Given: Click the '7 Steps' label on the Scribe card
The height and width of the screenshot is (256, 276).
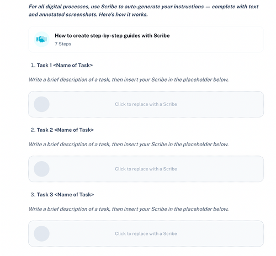Looking at the screenshot, I should (63, 44).
